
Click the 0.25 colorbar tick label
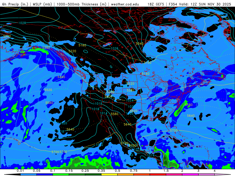[x=85, y=171]
